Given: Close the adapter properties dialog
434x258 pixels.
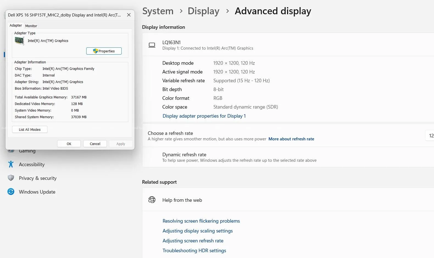Looking at the screenshot, I should pyautogui.click(x=129, y=15).
